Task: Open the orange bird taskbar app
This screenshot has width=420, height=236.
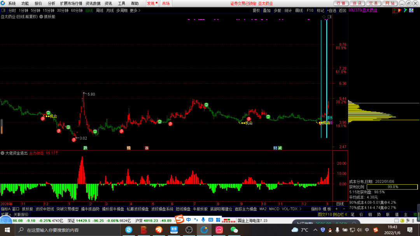Action: pos(159,230)
